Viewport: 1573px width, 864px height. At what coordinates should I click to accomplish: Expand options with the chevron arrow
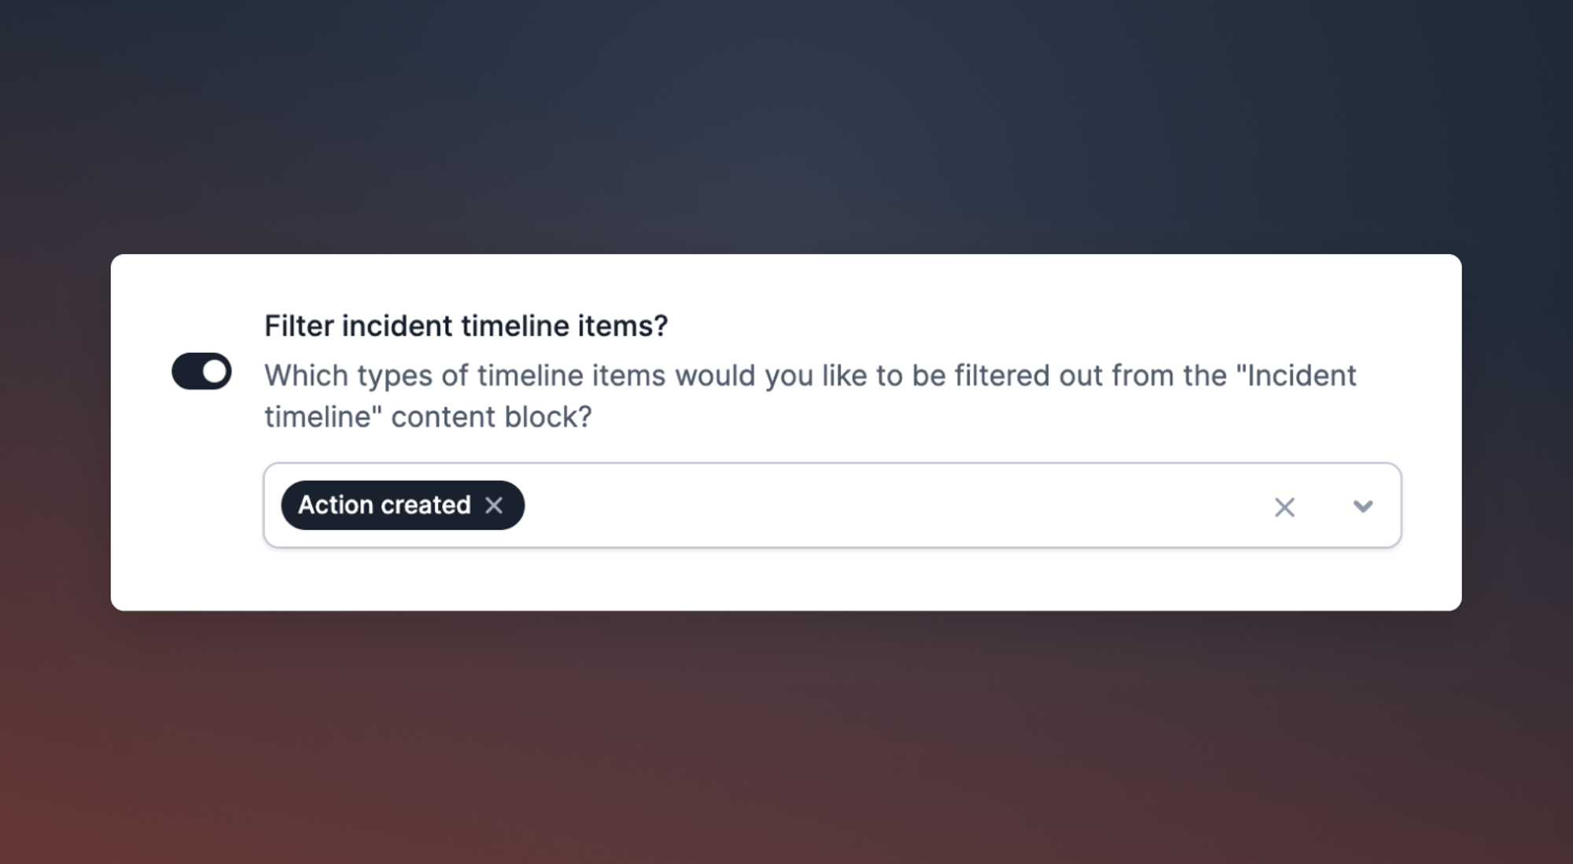click(x=1362, y=506)
